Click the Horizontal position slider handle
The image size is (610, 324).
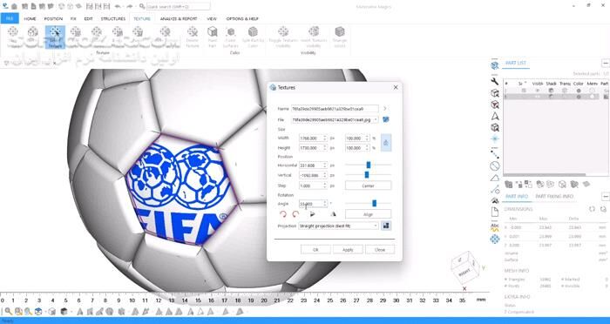[x=368, y=165]
